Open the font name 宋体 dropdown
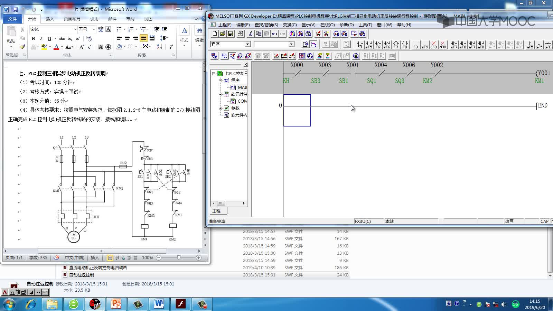This screenshot has width=553, height=311. (75, 29)
